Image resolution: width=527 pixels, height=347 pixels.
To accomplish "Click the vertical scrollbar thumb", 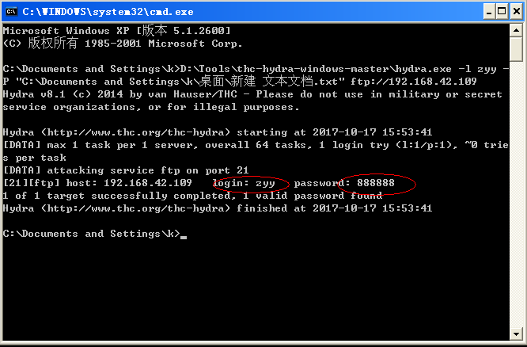I will pos(516,48).
